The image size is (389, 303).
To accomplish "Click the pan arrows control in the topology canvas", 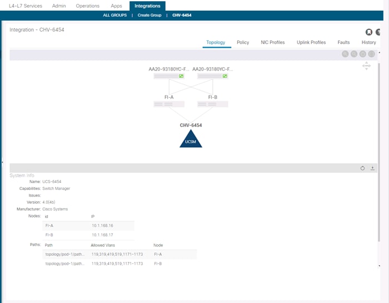I will point(366,65).
